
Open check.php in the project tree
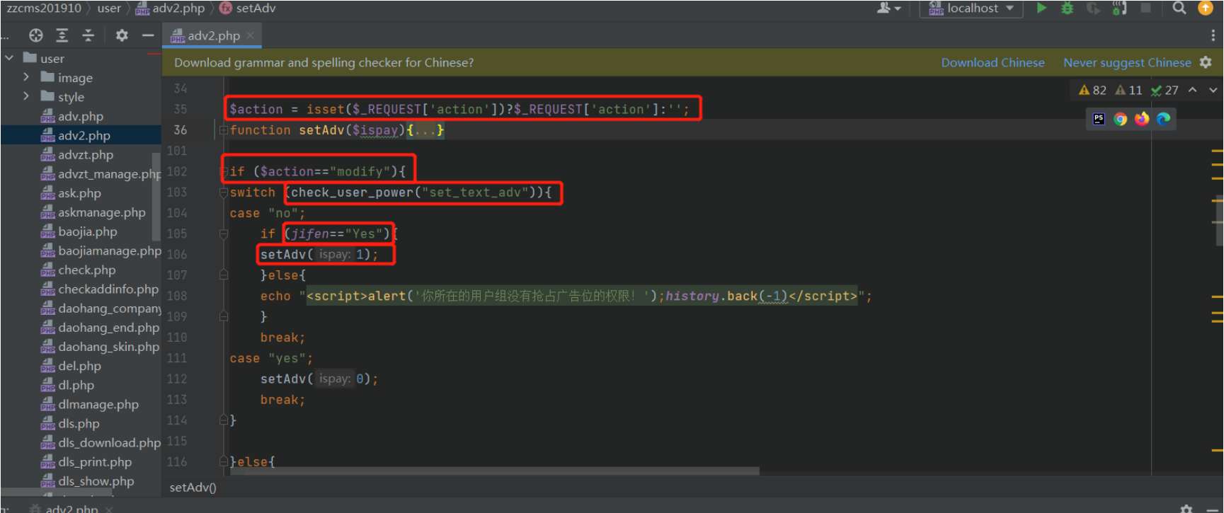86,270
